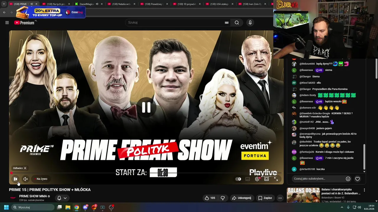The height and width of the screenshot is (212, 378).
Task: Open options menu for Balans recommended video
Action: tap(364, 190)
